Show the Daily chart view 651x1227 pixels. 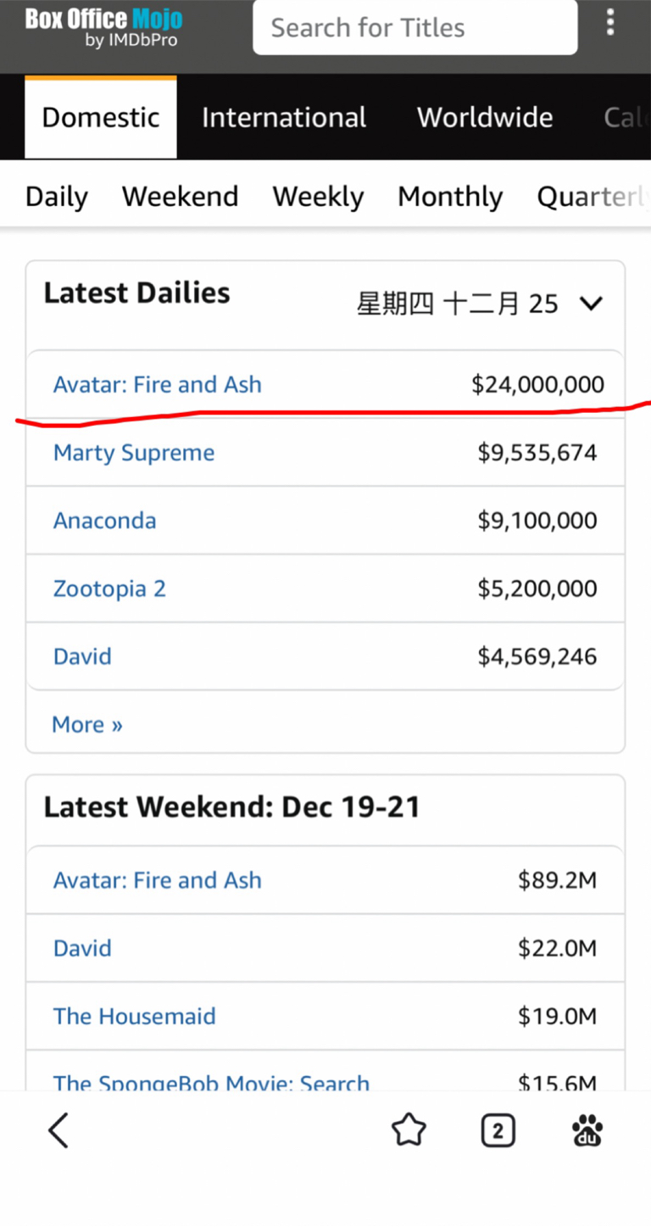tap(57, 197)
